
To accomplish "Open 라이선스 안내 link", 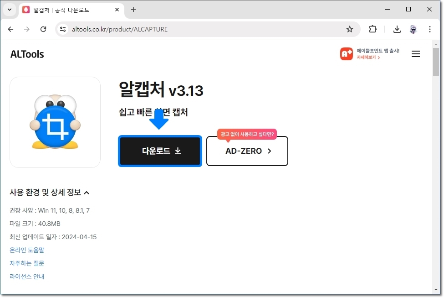I will (27, 277).
